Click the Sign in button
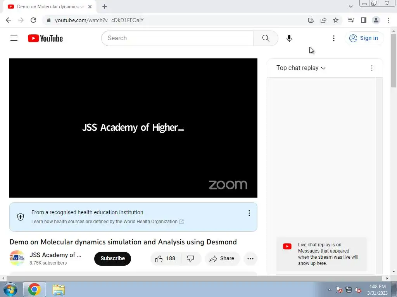The image size is (397, 297). click(x=364, y=38)
